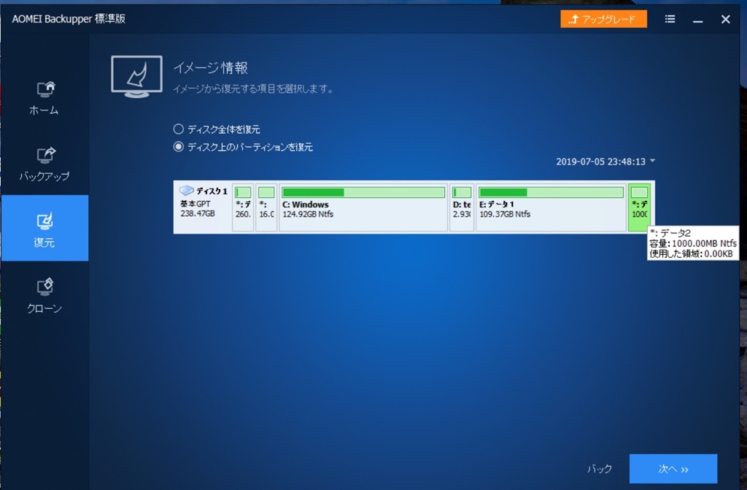Select the Restore (復元) sidebar tab

click(44, 228)
